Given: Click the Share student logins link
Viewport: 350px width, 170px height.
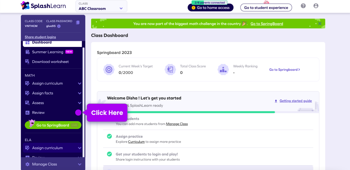Looking at the screenshot, I should point(40,37).
